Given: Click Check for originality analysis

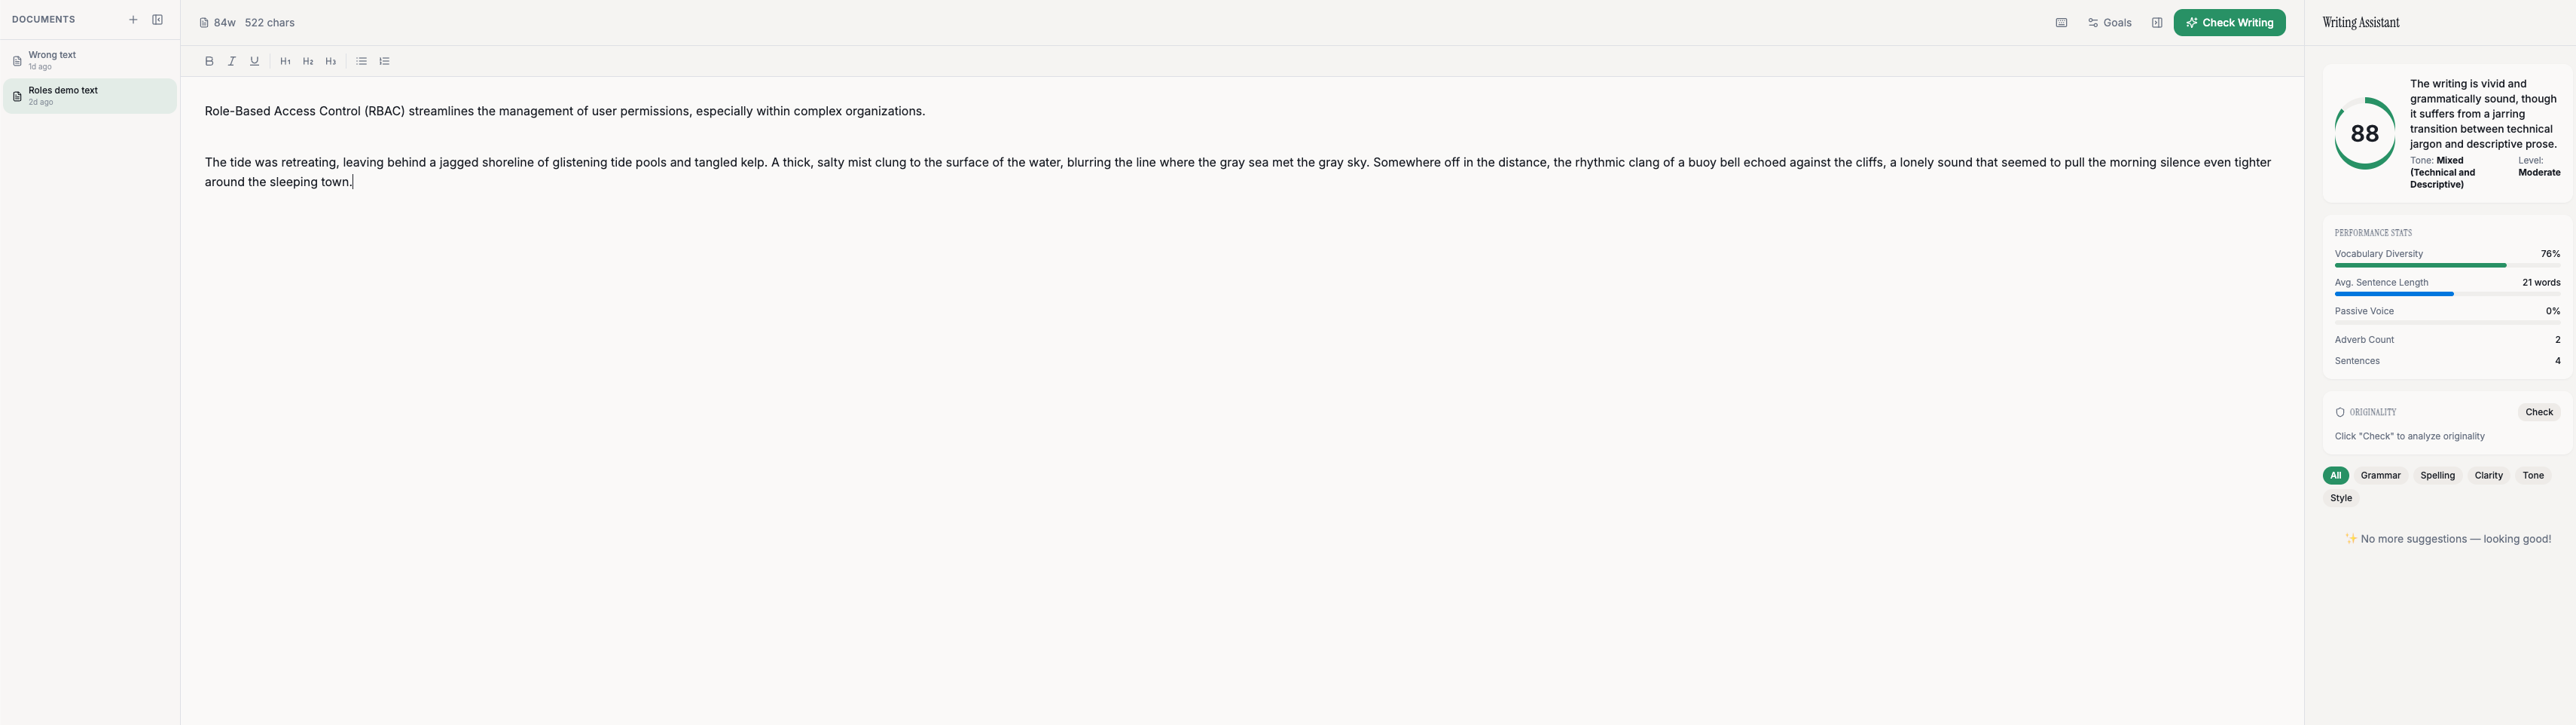Looking at the screenshot, I should (2538, 412).
